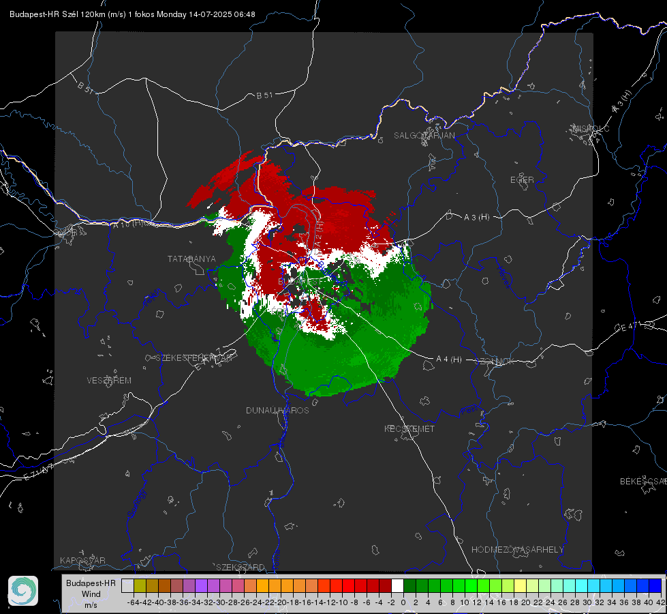Screen dimensions: 667x614
Task: Select the dark green swatch between 0 and 2
Action: pos(409,586)
